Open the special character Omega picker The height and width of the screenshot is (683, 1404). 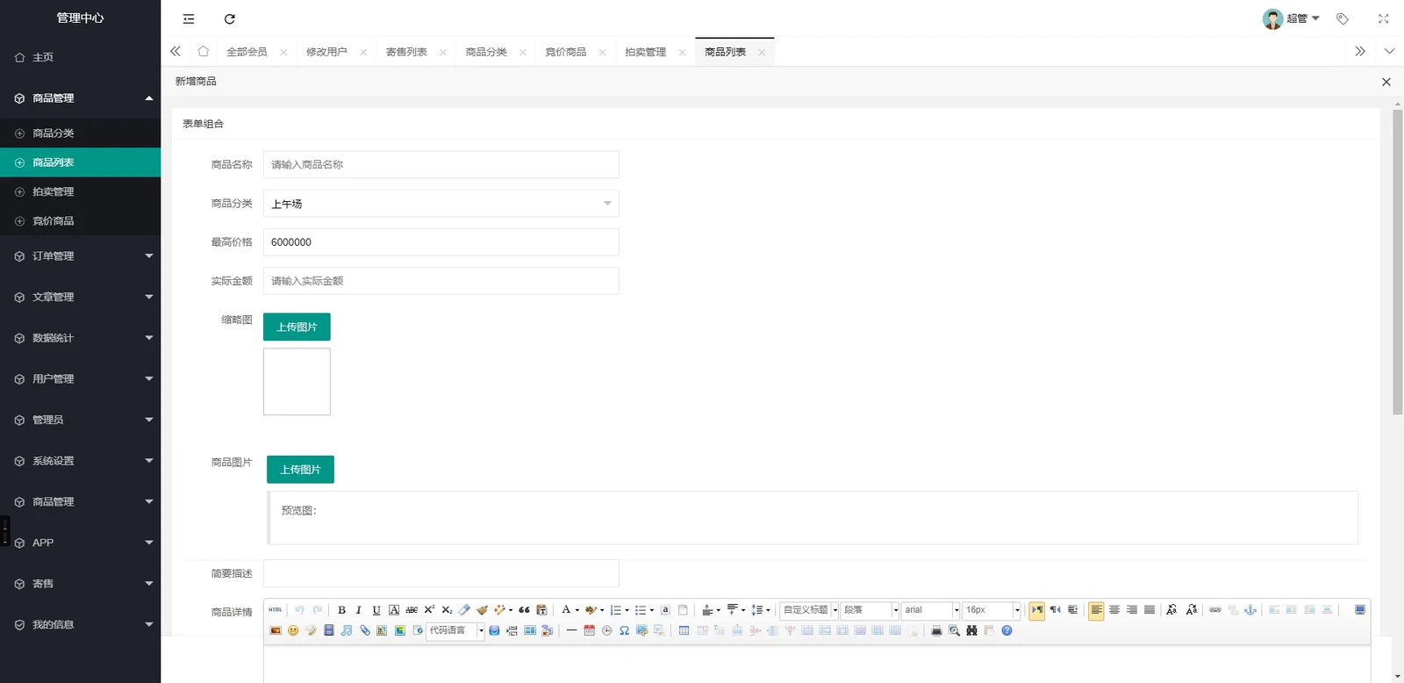(x=624, y=630)
